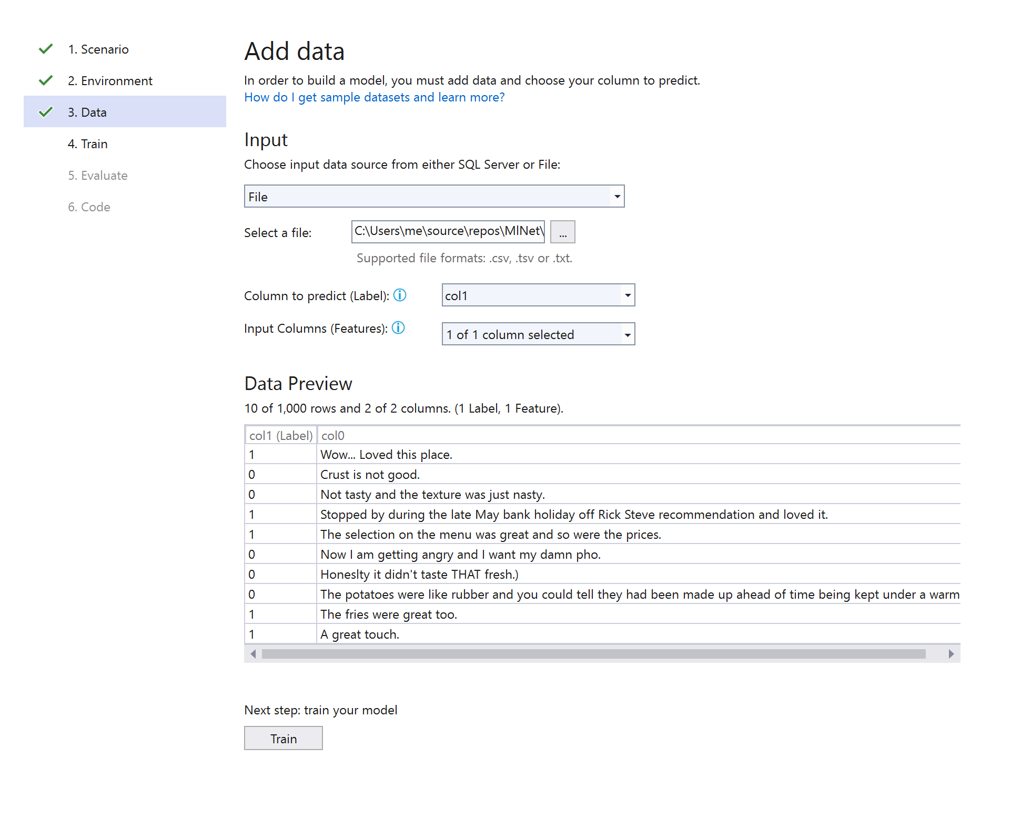Select the Scenario step in the sidebar
Viewport: 1011px width, 830px height.
(x=98, y=49)
